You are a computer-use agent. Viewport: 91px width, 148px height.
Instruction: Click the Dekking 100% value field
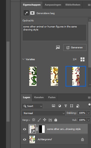[82, 113]
